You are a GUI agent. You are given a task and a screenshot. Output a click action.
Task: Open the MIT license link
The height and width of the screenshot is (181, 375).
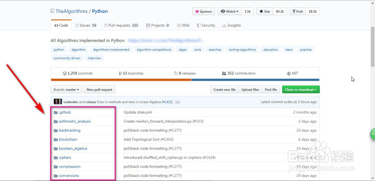coord(292,73)
